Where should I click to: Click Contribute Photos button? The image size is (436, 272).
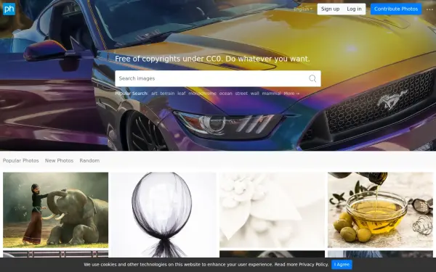[396, 9]
